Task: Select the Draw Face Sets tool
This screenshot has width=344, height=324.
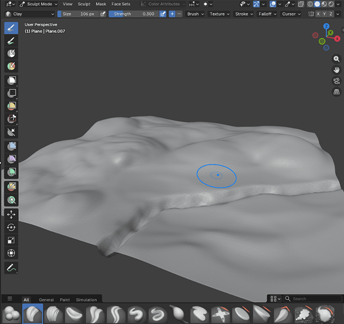Action: (x=11, y=66)
